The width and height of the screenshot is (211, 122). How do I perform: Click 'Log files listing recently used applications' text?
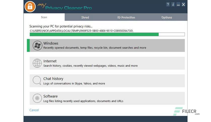coord(83,101)
